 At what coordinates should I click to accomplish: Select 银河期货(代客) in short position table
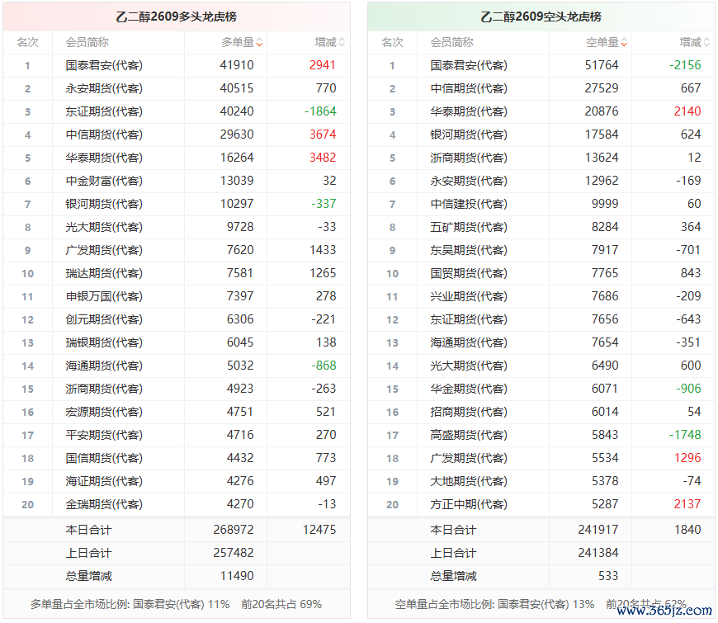(469, 135)
